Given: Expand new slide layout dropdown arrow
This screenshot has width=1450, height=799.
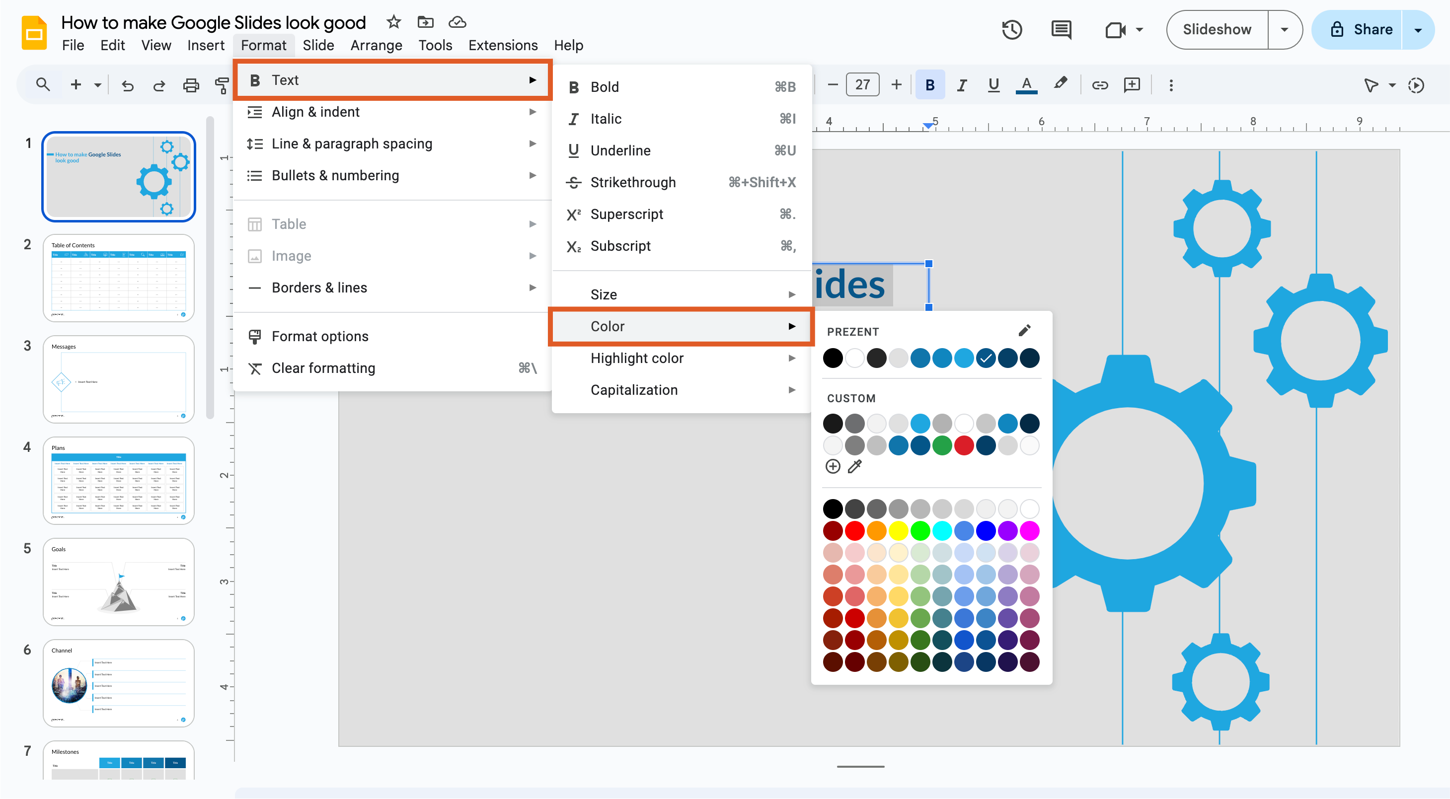Looking at the screenshot, I should pyautogui.click(x=97, y=85).
